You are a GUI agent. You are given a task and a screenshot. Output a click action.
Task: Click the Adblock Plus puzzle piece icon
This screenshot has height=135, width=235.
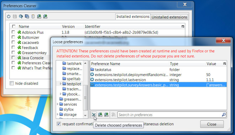pyautogui.click(x=19, y=32)
